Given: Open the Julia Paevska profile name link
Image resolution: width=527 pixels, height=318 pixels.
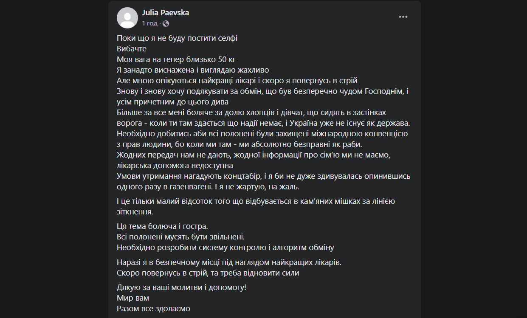Looking at the screenshot, I should (166, 13).
